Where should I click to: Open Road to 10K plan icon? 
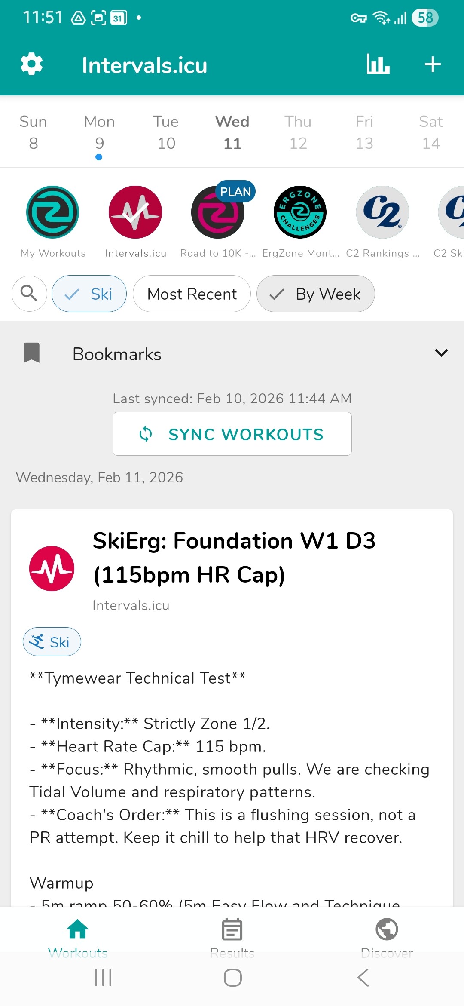pyautogui.click(x=218, y=212)
